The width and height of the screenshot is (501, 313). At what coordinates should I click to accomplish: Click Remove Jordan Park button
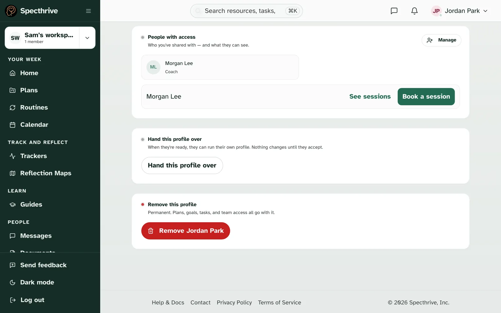coord(186,231)
